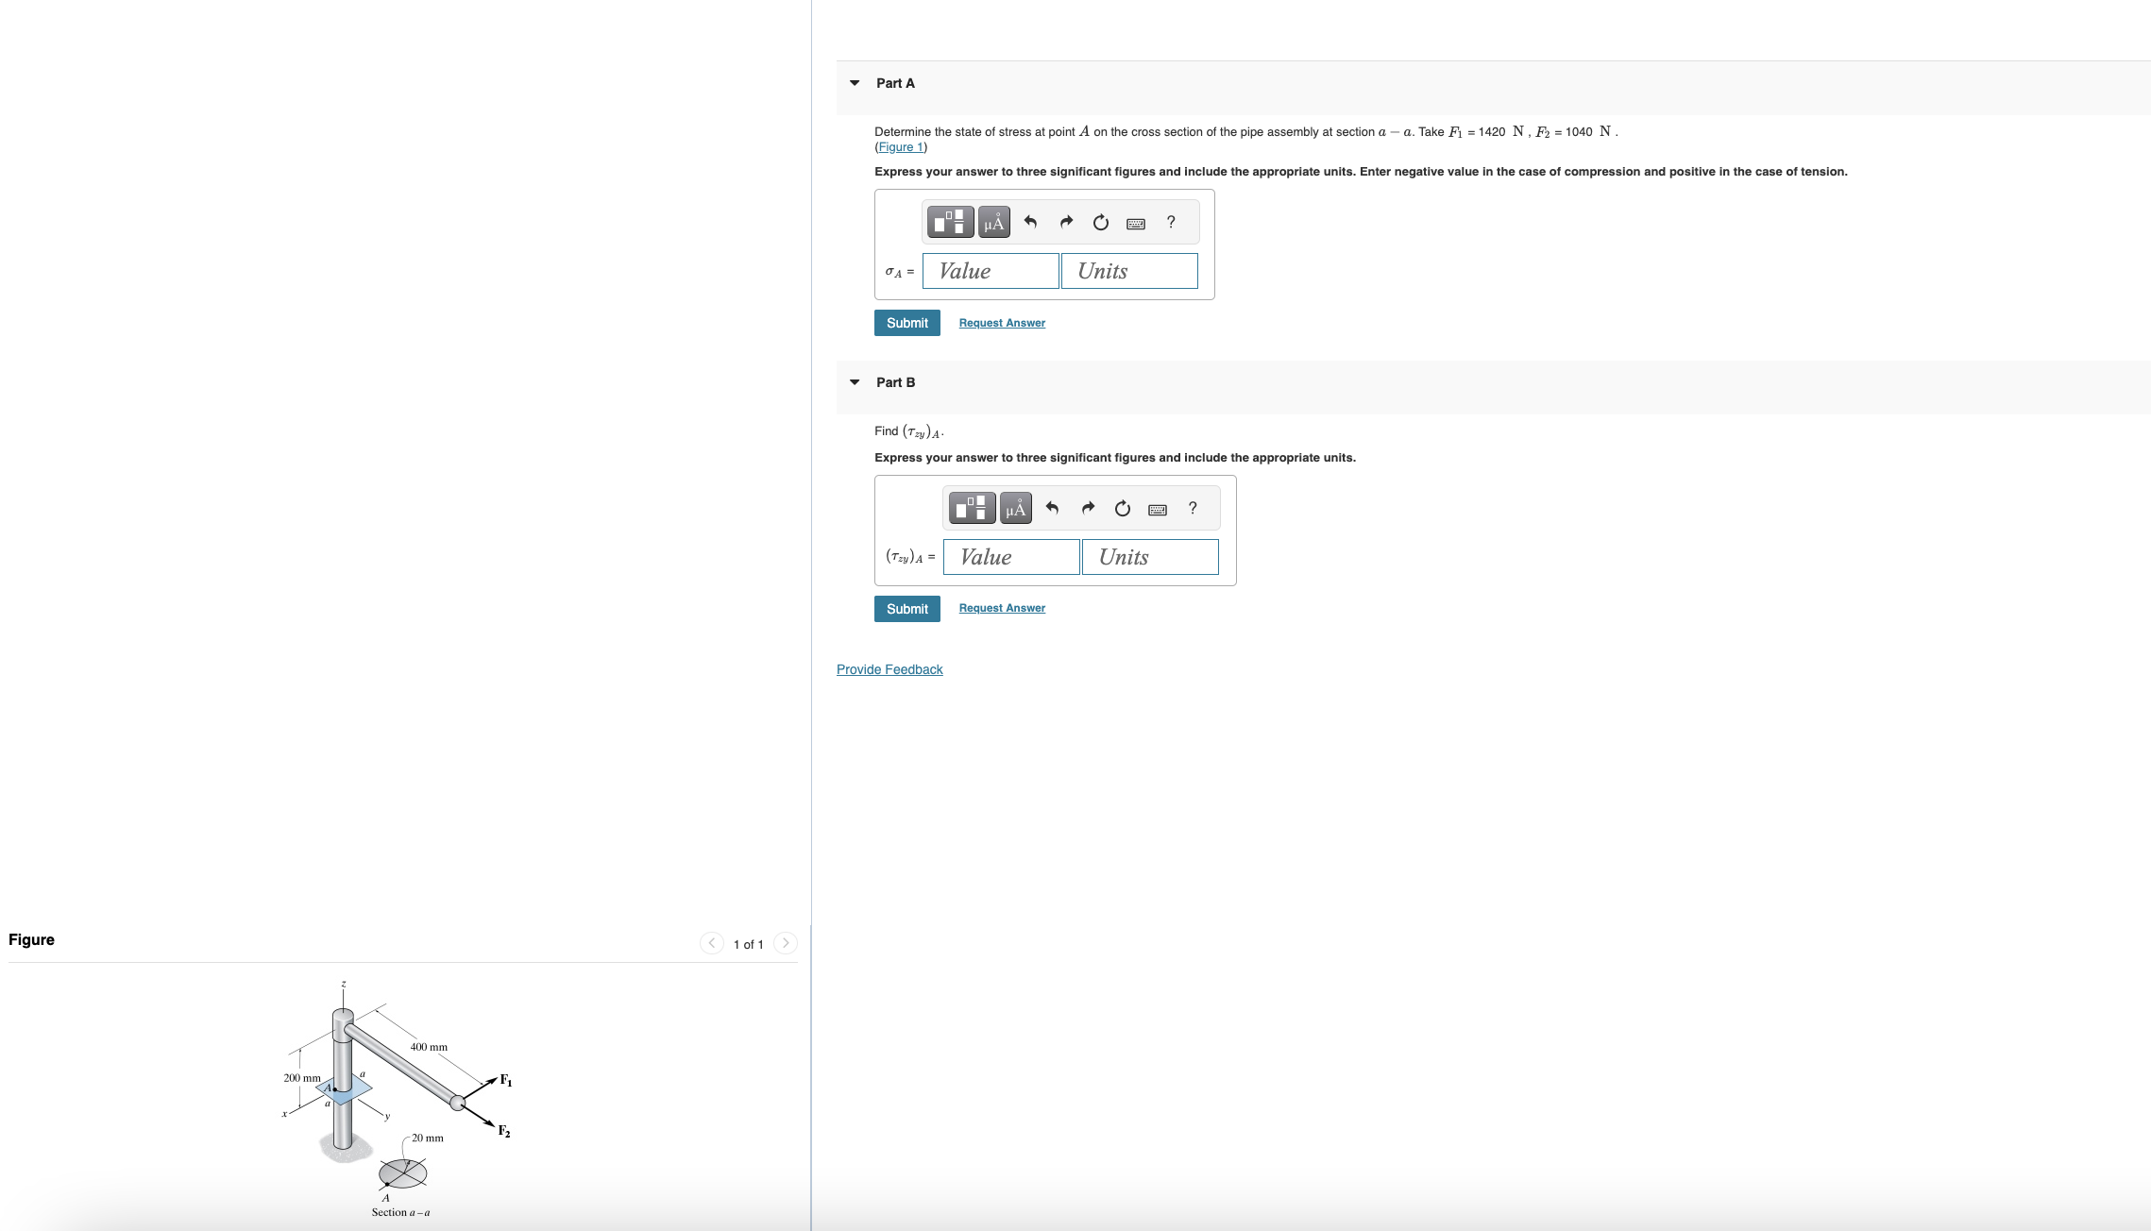Click Request Answer link for Part B
2151x1231 pixels.
(1002, 608)
